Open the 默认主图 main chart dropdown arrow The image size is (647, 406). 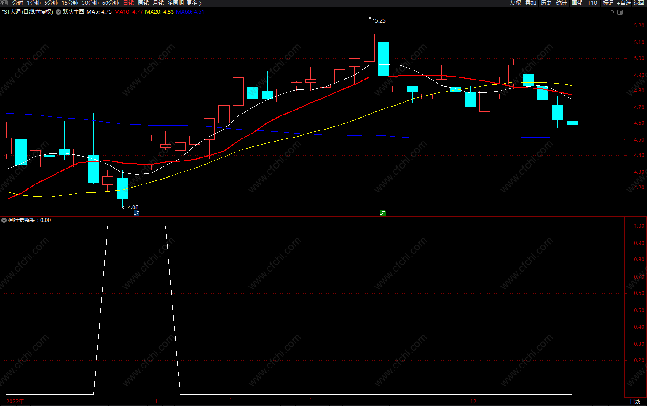tap(58, 12)
